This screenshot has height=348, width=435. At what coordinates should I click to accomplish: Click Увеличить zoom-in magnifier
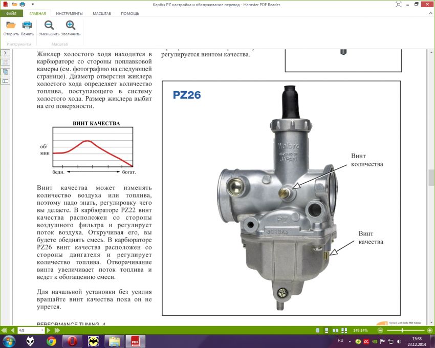tap(71, 28)
